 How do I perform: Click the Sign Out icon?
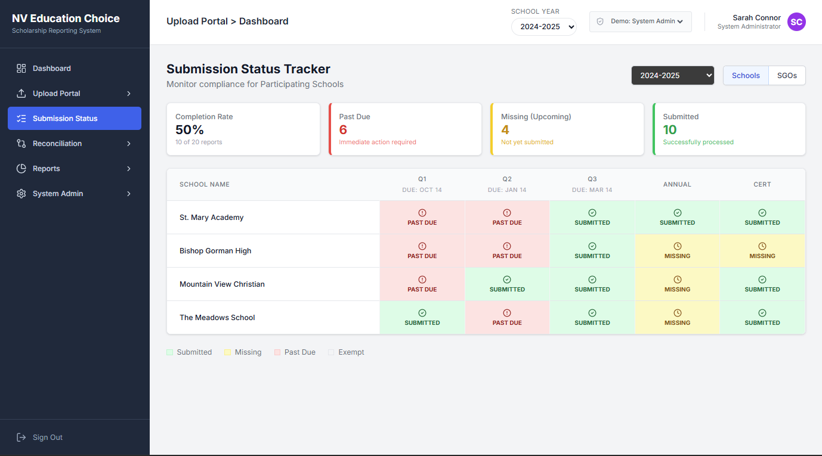20,437
